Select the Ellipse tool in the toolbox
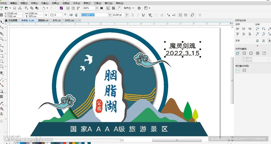This screenshot has width=271, height=144. [x=1, y=61]
